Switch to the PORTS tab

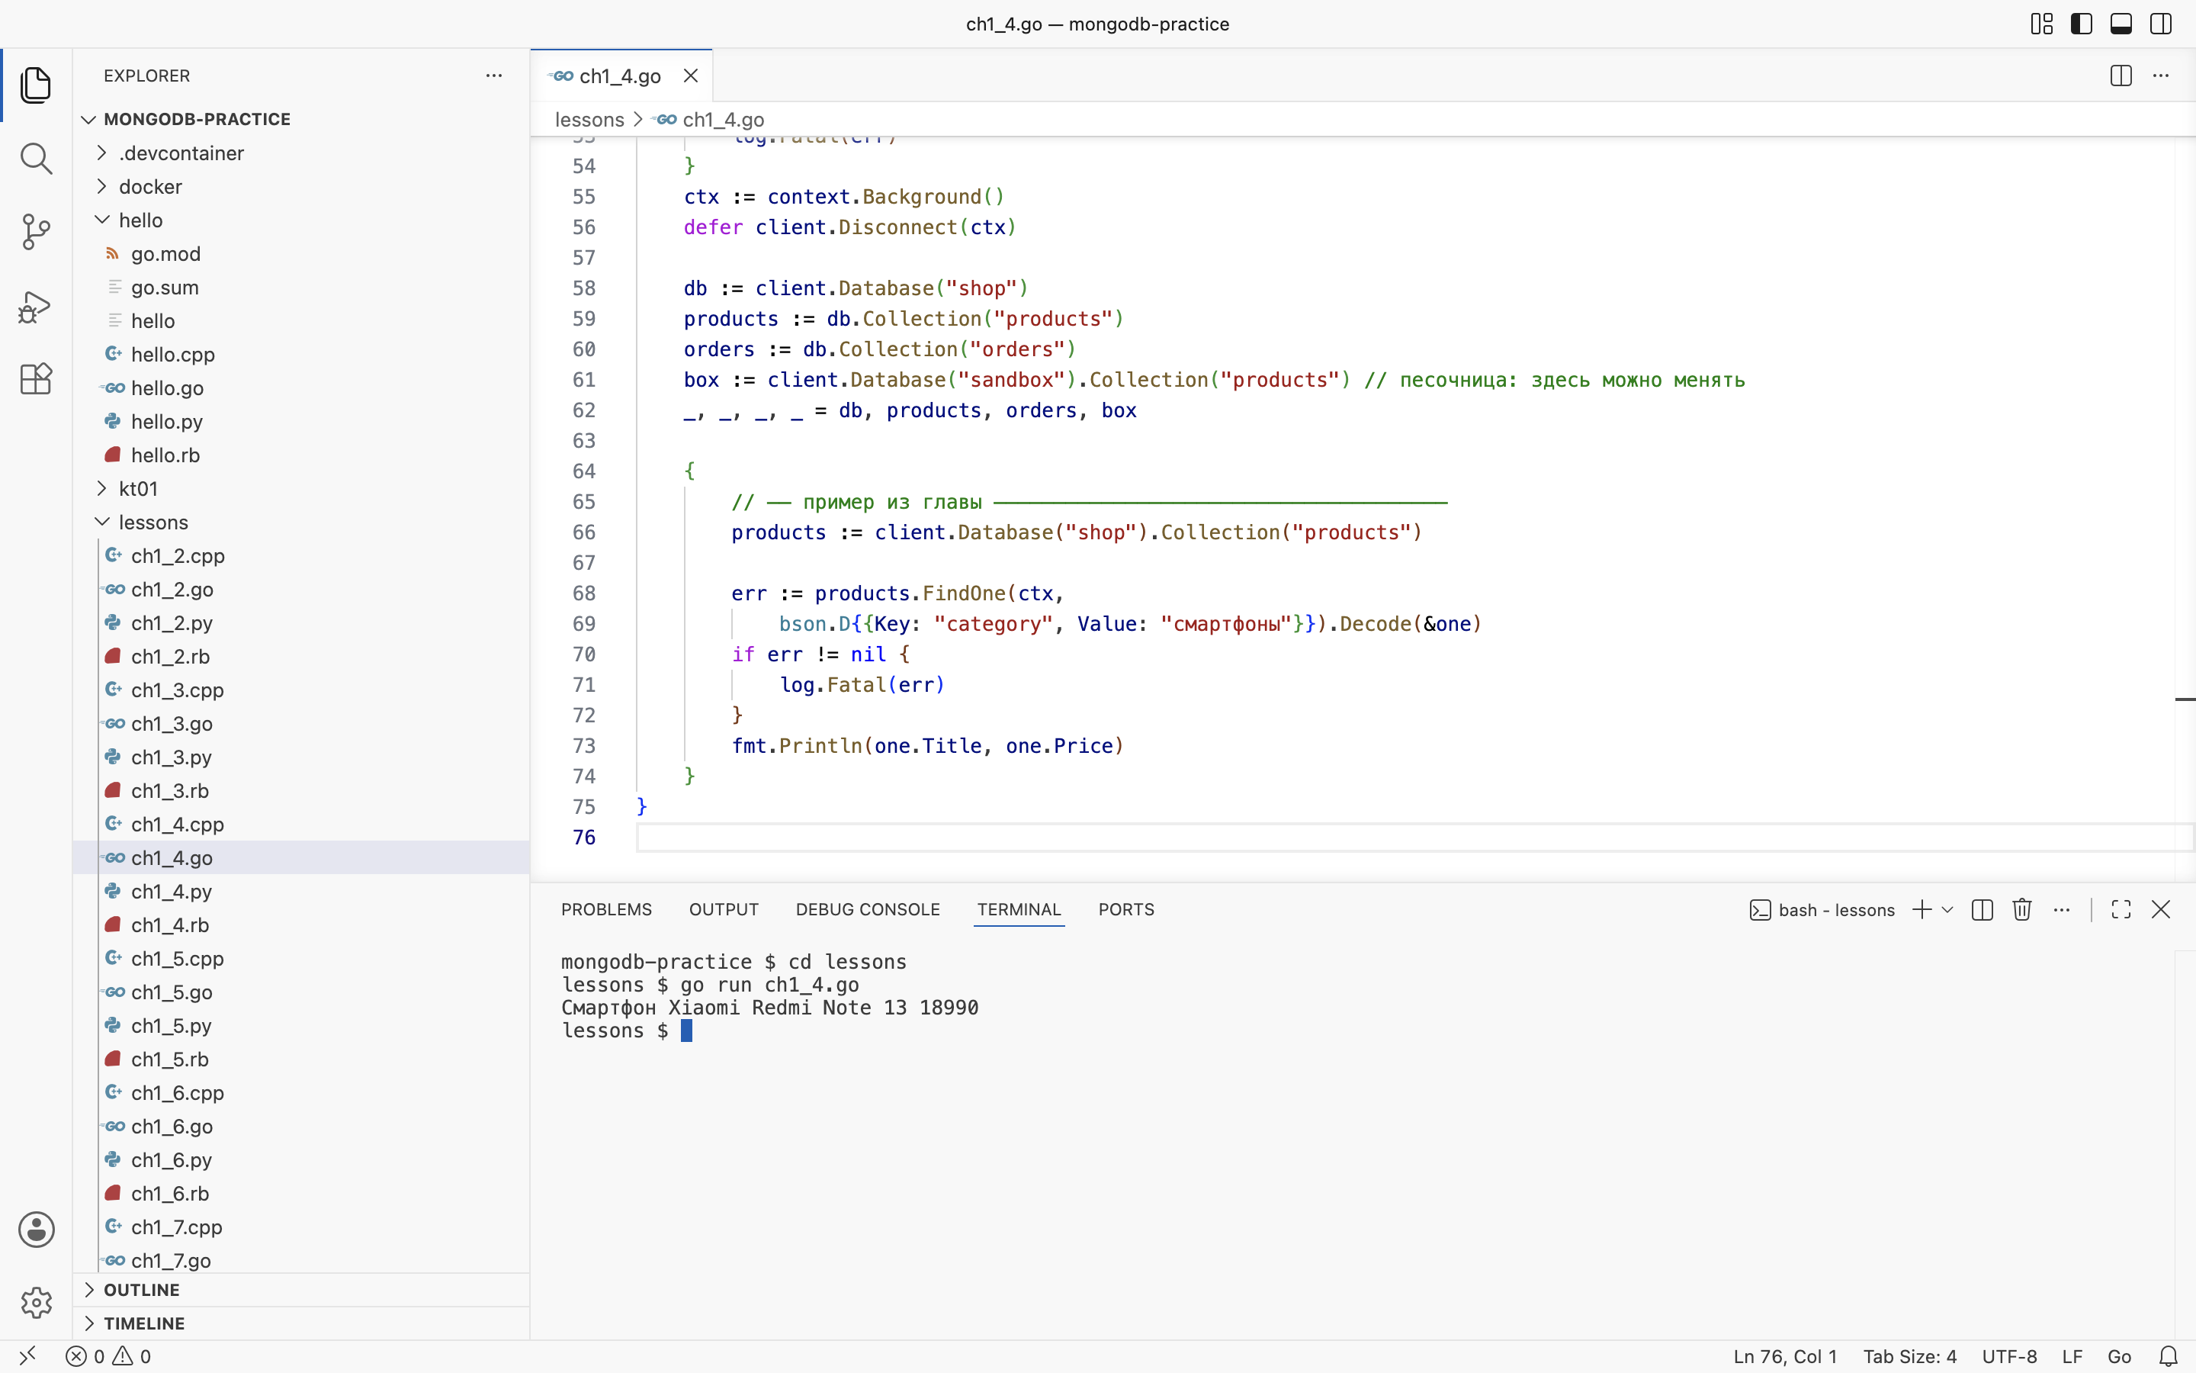1126,909
